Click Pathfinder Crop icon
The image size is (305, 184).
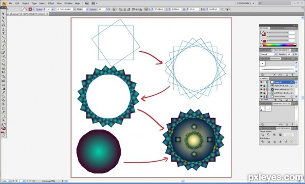[280, 142]
